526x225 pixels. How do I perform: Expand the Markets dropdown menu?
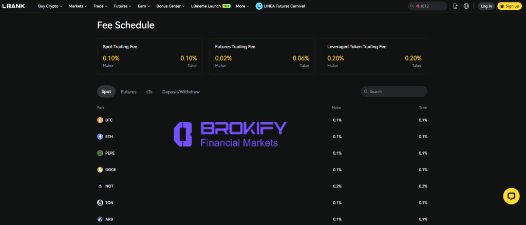click(x=78, y=6)
